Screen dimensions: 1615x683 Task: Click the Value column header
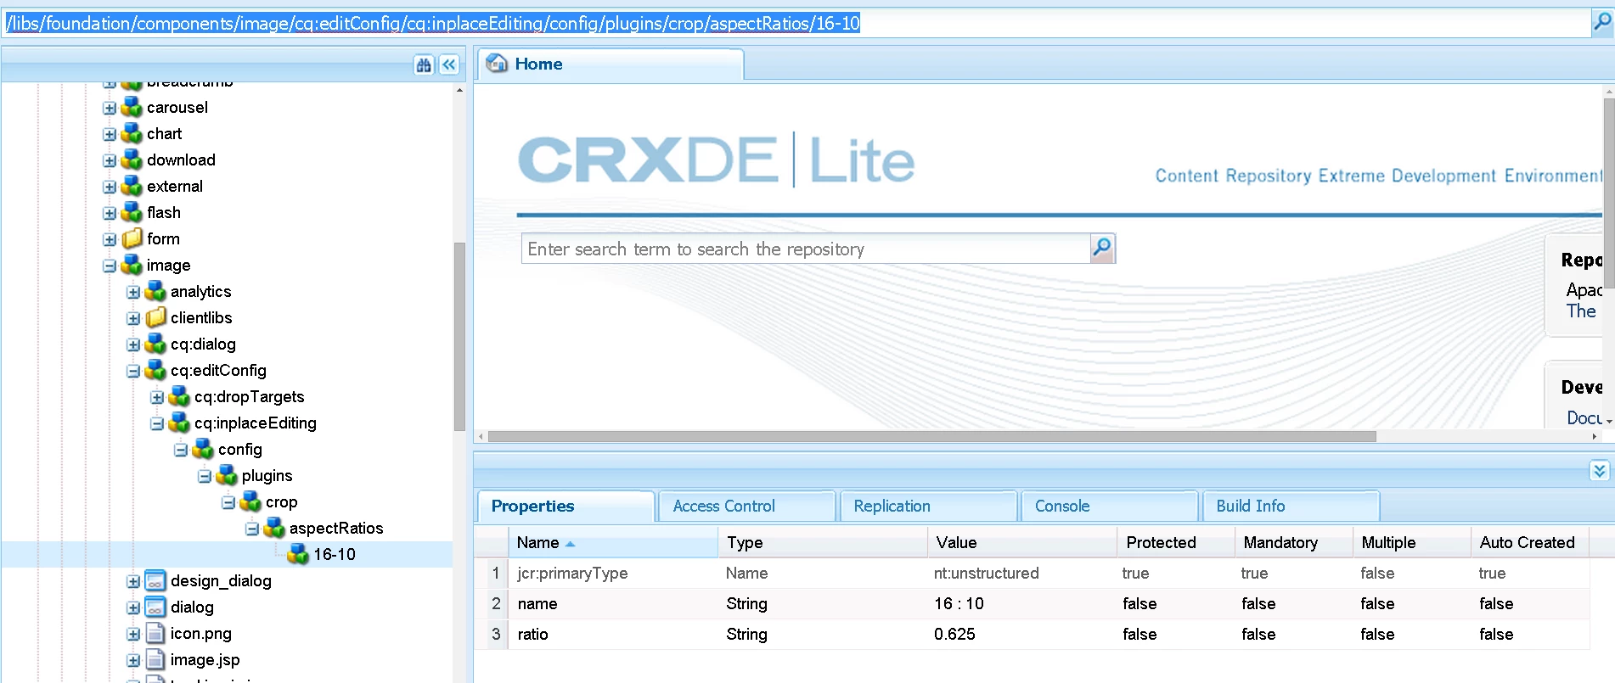pyautogui.click(x=1021, y=542)
